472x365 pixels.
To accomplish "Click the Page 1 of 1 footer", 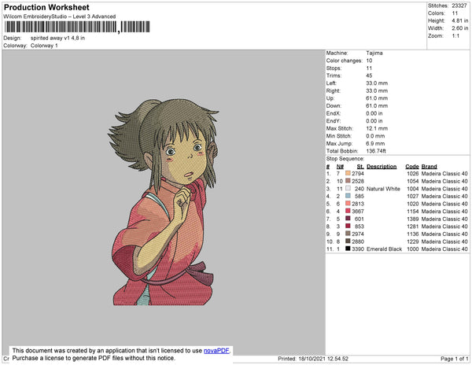I will pos(454,359).
